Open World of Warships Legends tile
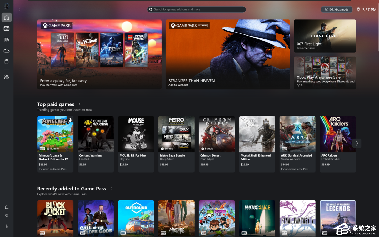The height and width of the screenshot is (237, 379). tap(338, 218)
